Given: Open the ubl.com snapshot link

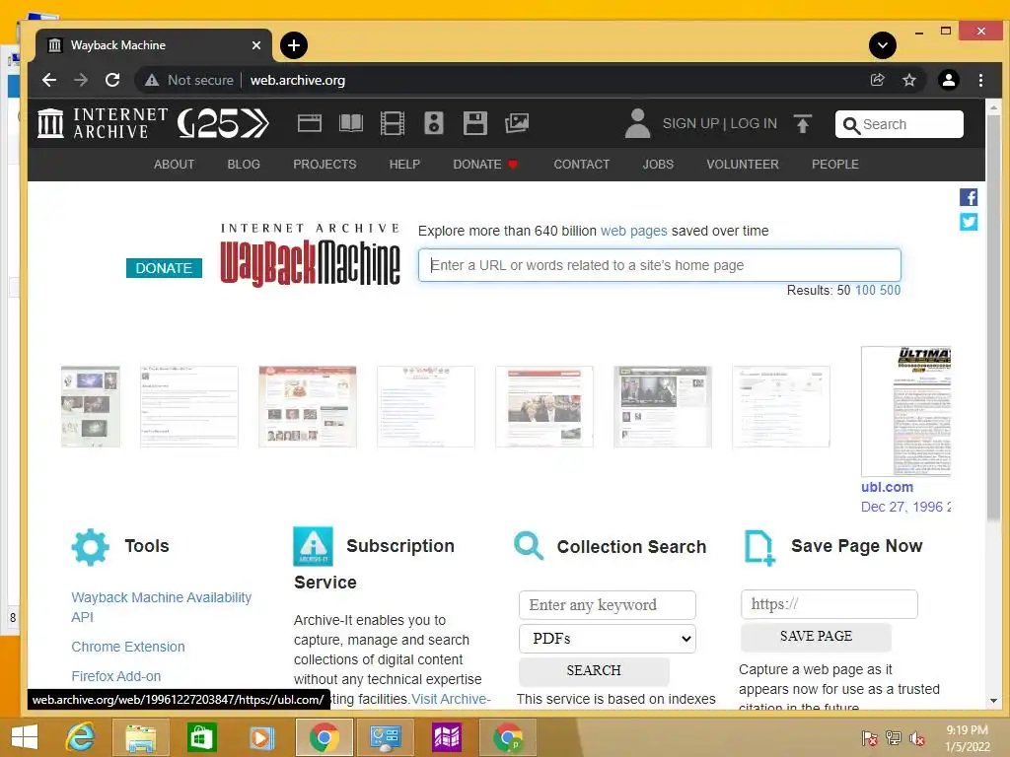Looking at the screenshot, I should pos(887,487).
